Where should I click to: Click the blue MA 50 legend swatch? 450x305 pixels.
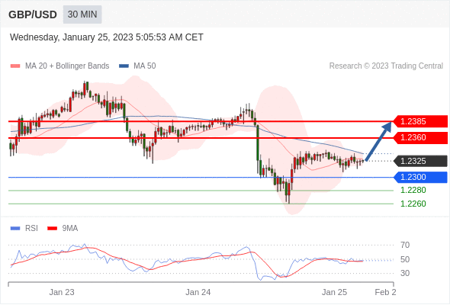tap(124, 66)
